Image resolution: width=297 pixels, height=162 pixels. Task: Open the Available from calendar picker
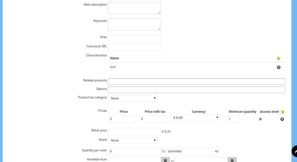pyautogui.click(x=165, y=160)
